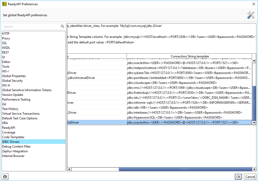
Task: Select Version Update category
Action: pyautogui.click(x=33, y=95)
